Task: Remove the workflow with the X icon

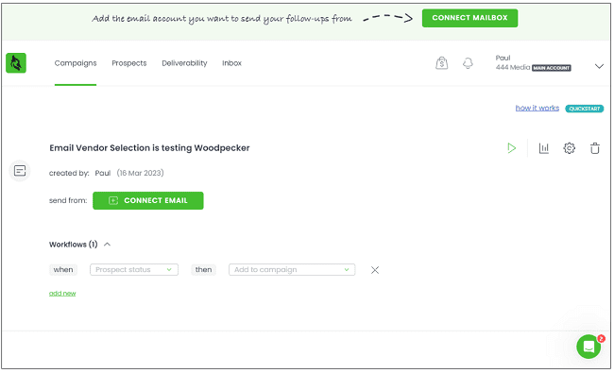Action: [x=375, y=270]
